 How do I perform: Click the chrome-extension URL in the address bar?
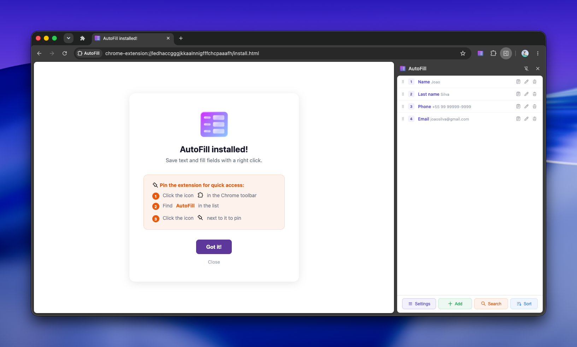click(x=182, y=53)
